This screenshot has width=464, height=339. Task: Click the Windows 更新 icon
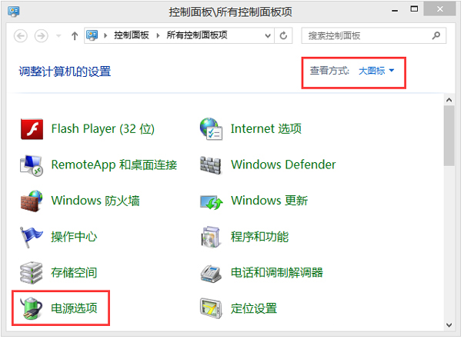coord(212,202)
